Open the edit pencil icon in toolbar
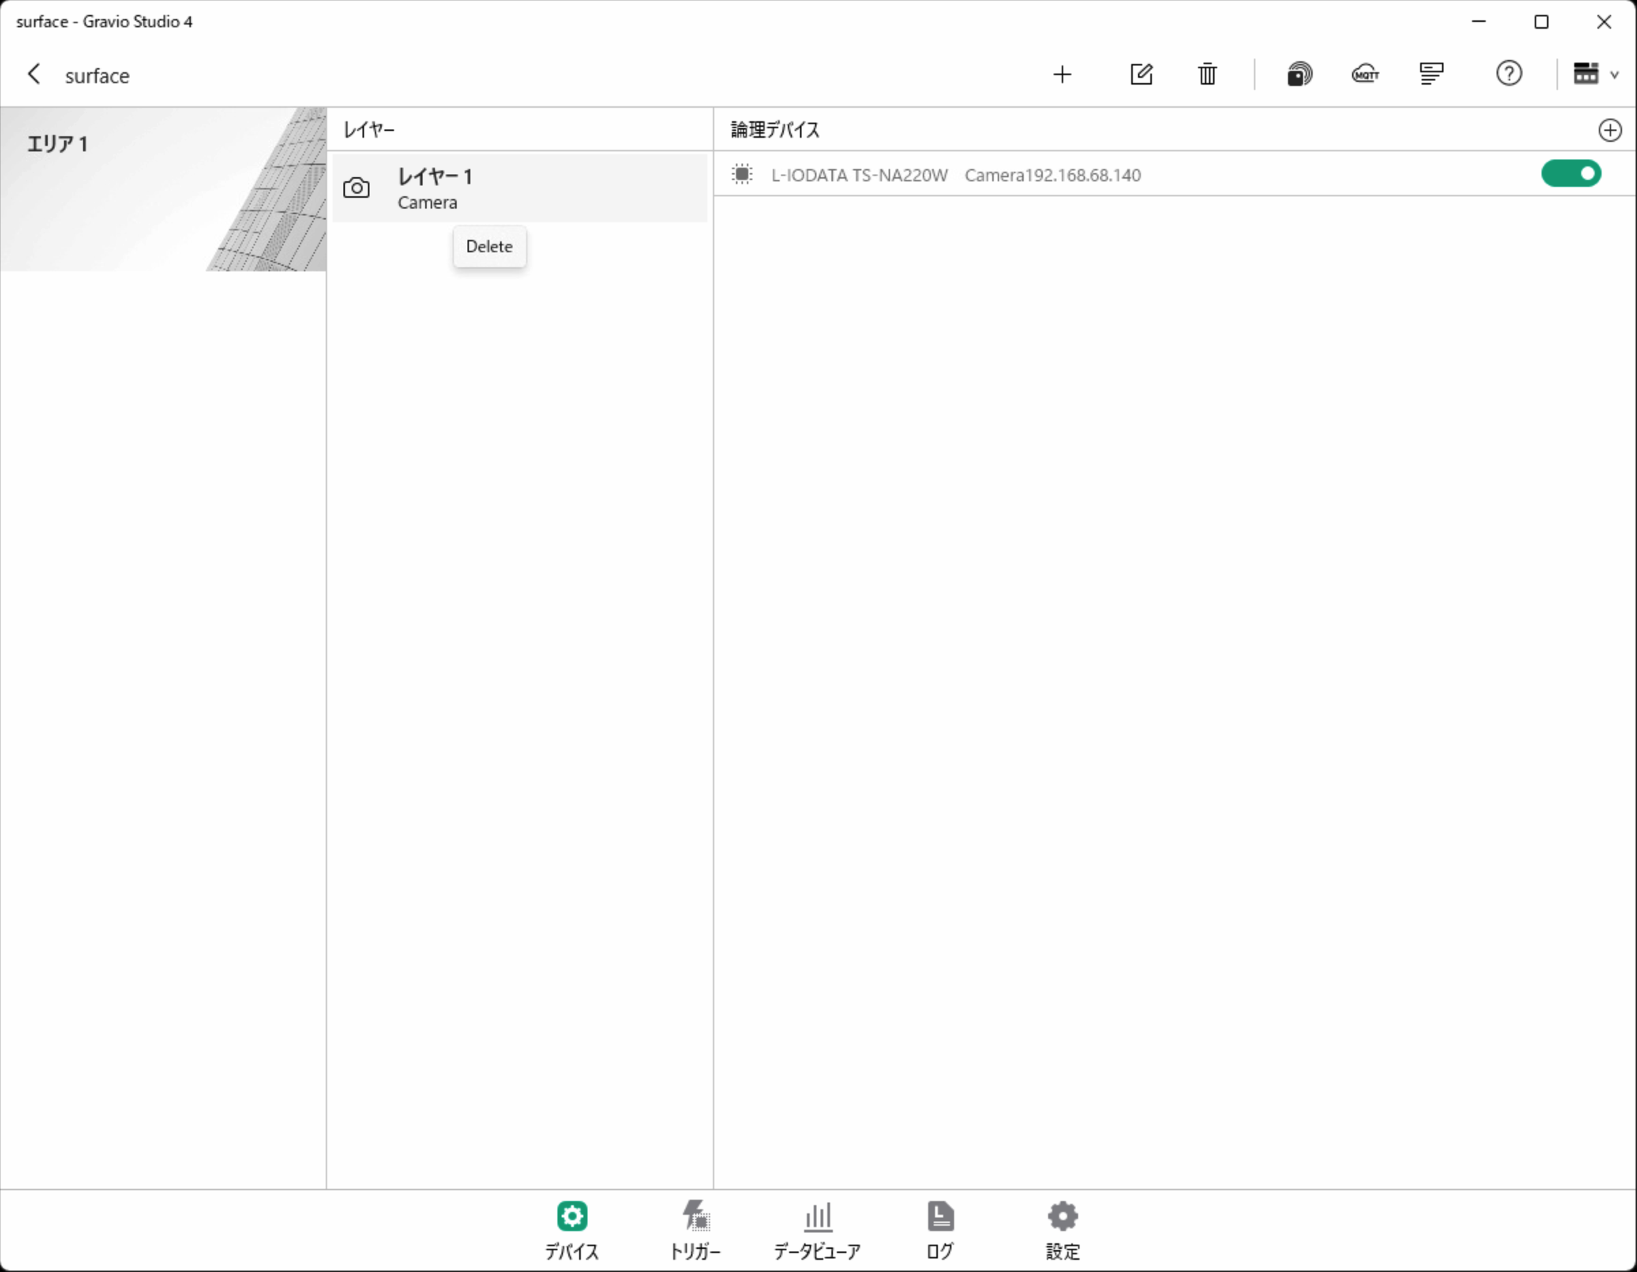 pos(1141,74)
